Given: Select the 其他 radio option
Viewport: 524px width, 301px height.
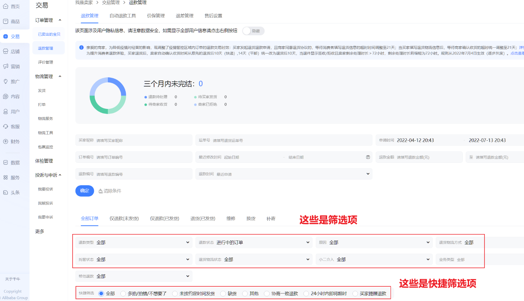Looking at the screenshot, I should coord(245,294).
